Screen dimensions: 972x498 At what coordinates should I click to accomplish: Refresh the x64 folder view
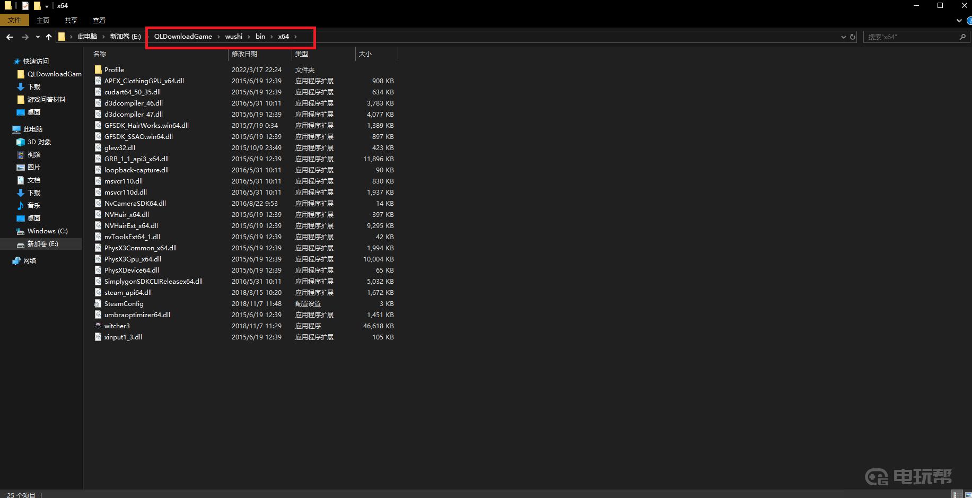click(x=853, y=37)
